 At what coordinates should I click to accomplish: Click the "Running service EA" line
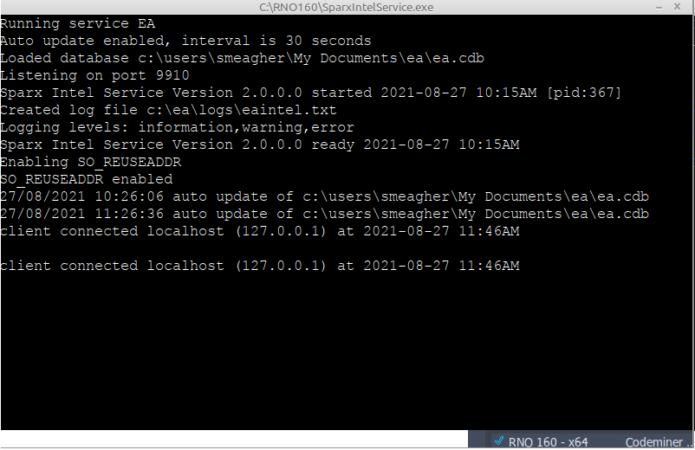77,23
